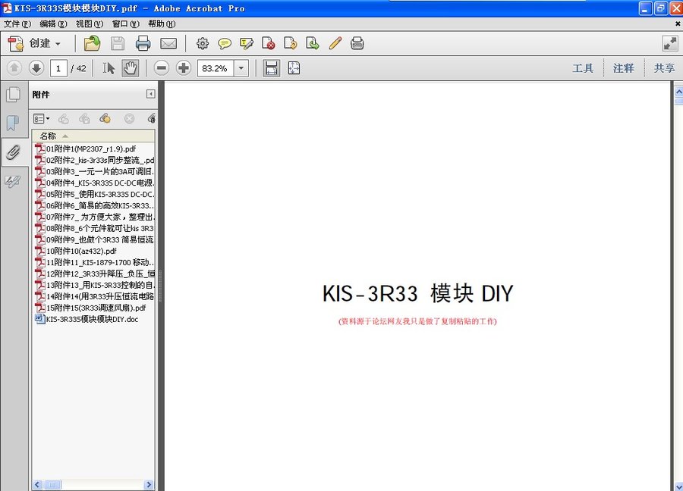Click the zoom out minus button
The width and height of the screenshot is (683, 491).
161,68
